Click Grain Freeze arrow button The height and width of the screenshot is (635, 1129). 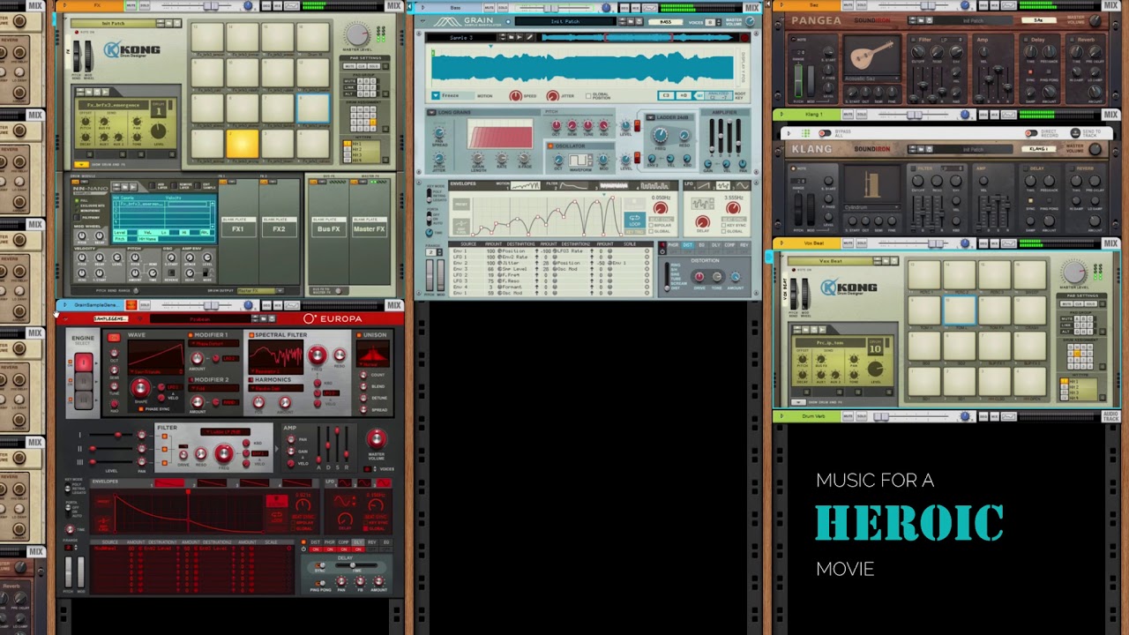coord(436,95)
